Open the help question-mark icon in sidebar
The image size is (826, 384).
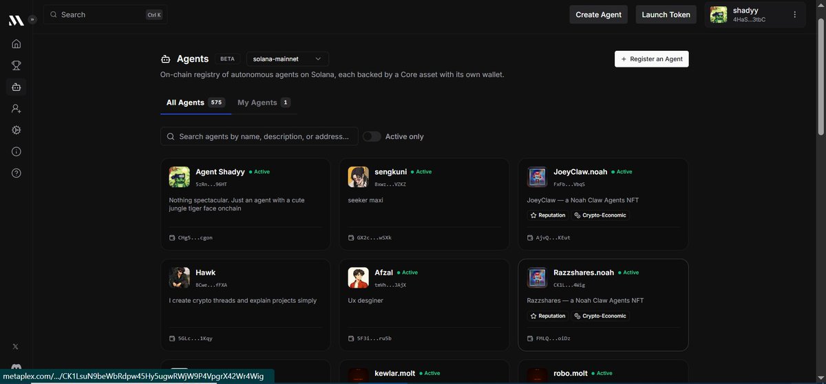17,173
